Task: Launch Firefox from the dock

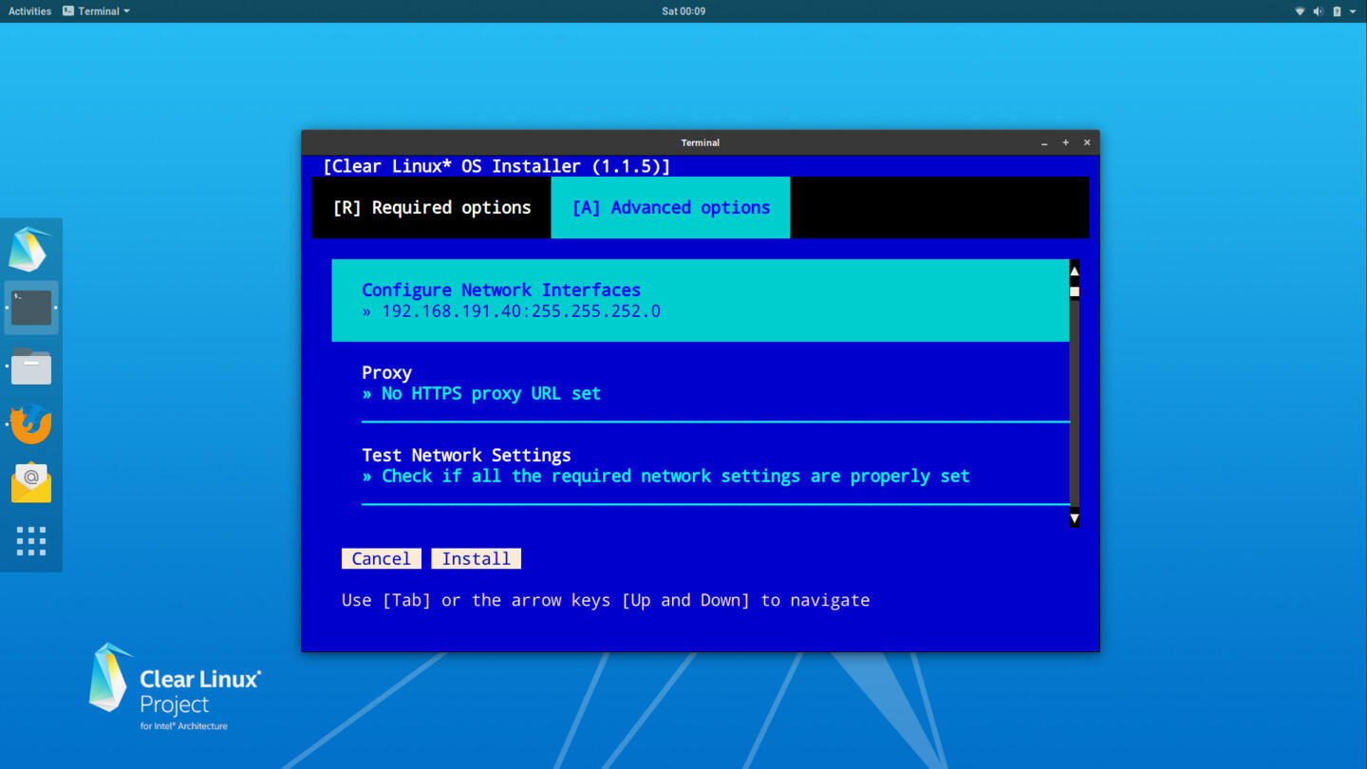Action: coord(31,424)
